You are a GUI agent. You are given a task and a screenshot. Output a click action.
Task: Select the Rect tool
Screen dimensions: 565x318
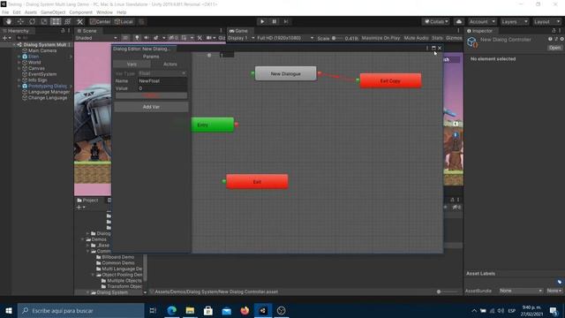tap(56, 21)
